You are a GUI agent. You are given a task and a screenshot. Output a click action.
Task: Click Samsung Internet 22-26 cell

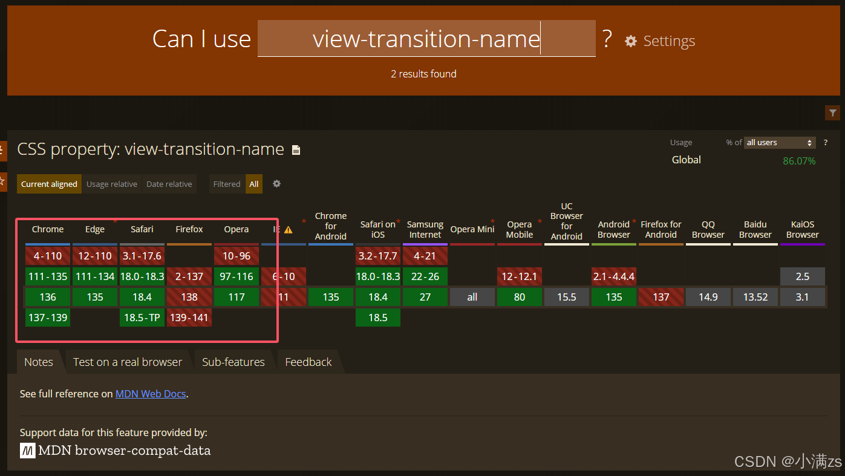coord(425,276)
